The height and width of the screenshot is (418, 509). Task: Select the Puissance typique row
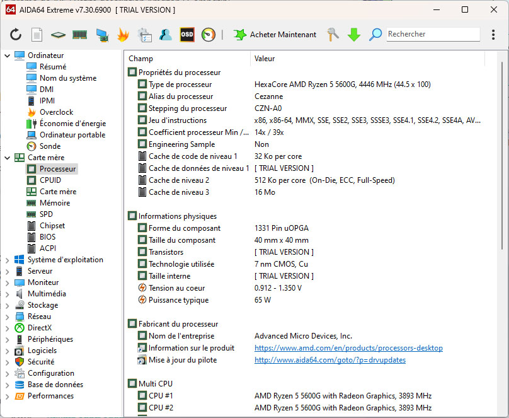coord(305,300)
